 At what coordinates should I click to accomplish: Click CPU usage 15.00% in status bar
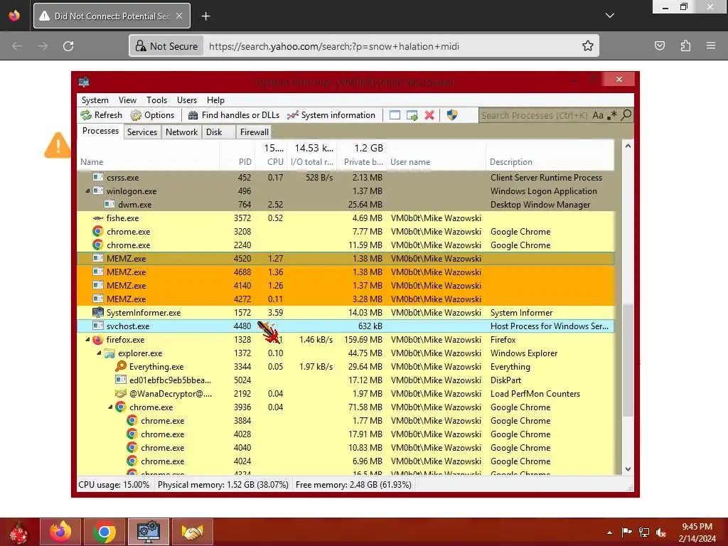pyautogui.click(x=114, y=485)
